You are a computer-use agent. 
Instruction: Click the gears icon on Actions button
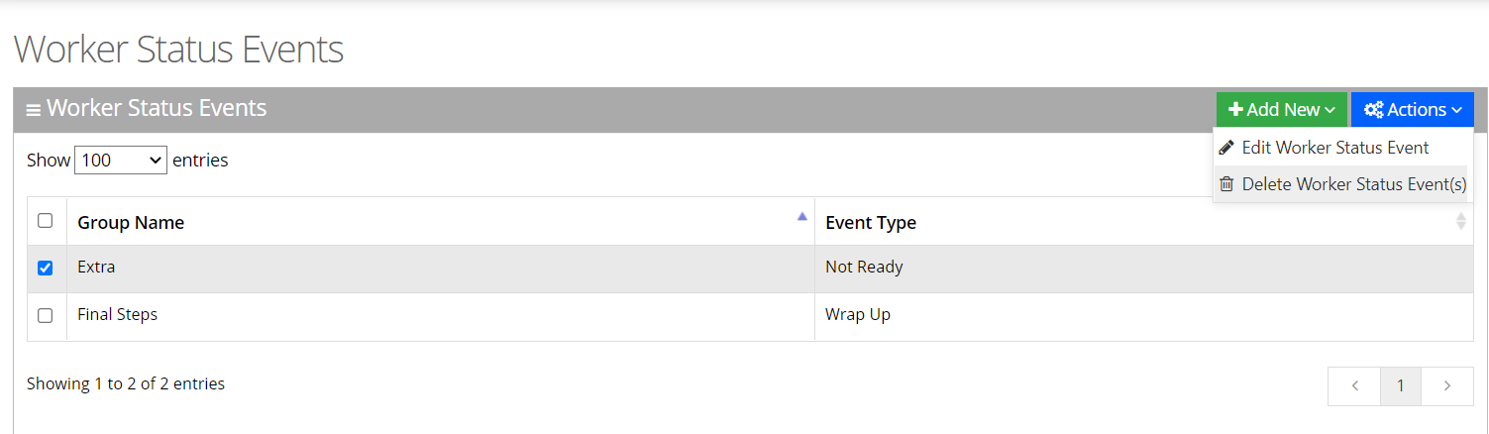(x=1373, y=110)
